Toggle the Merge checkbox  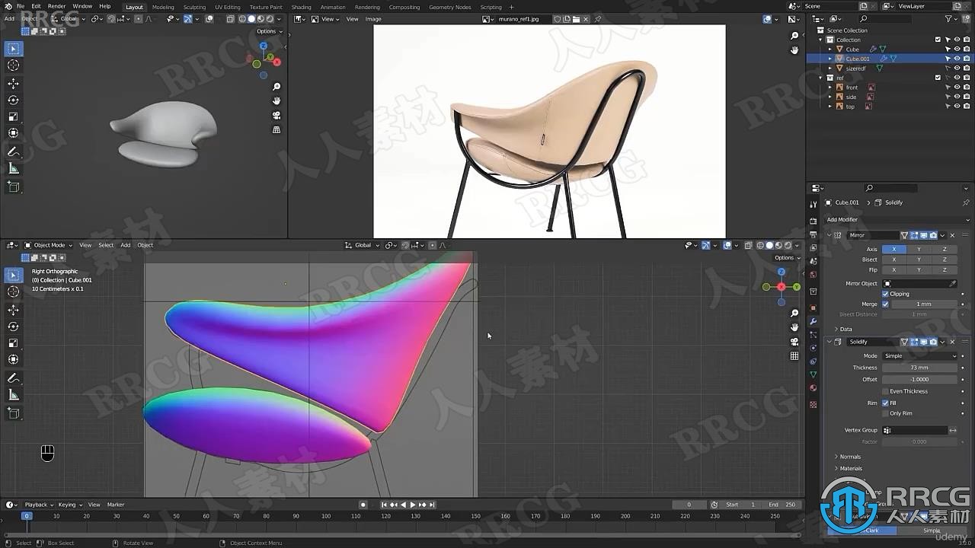pyautogui.click(x=885, y=304)
